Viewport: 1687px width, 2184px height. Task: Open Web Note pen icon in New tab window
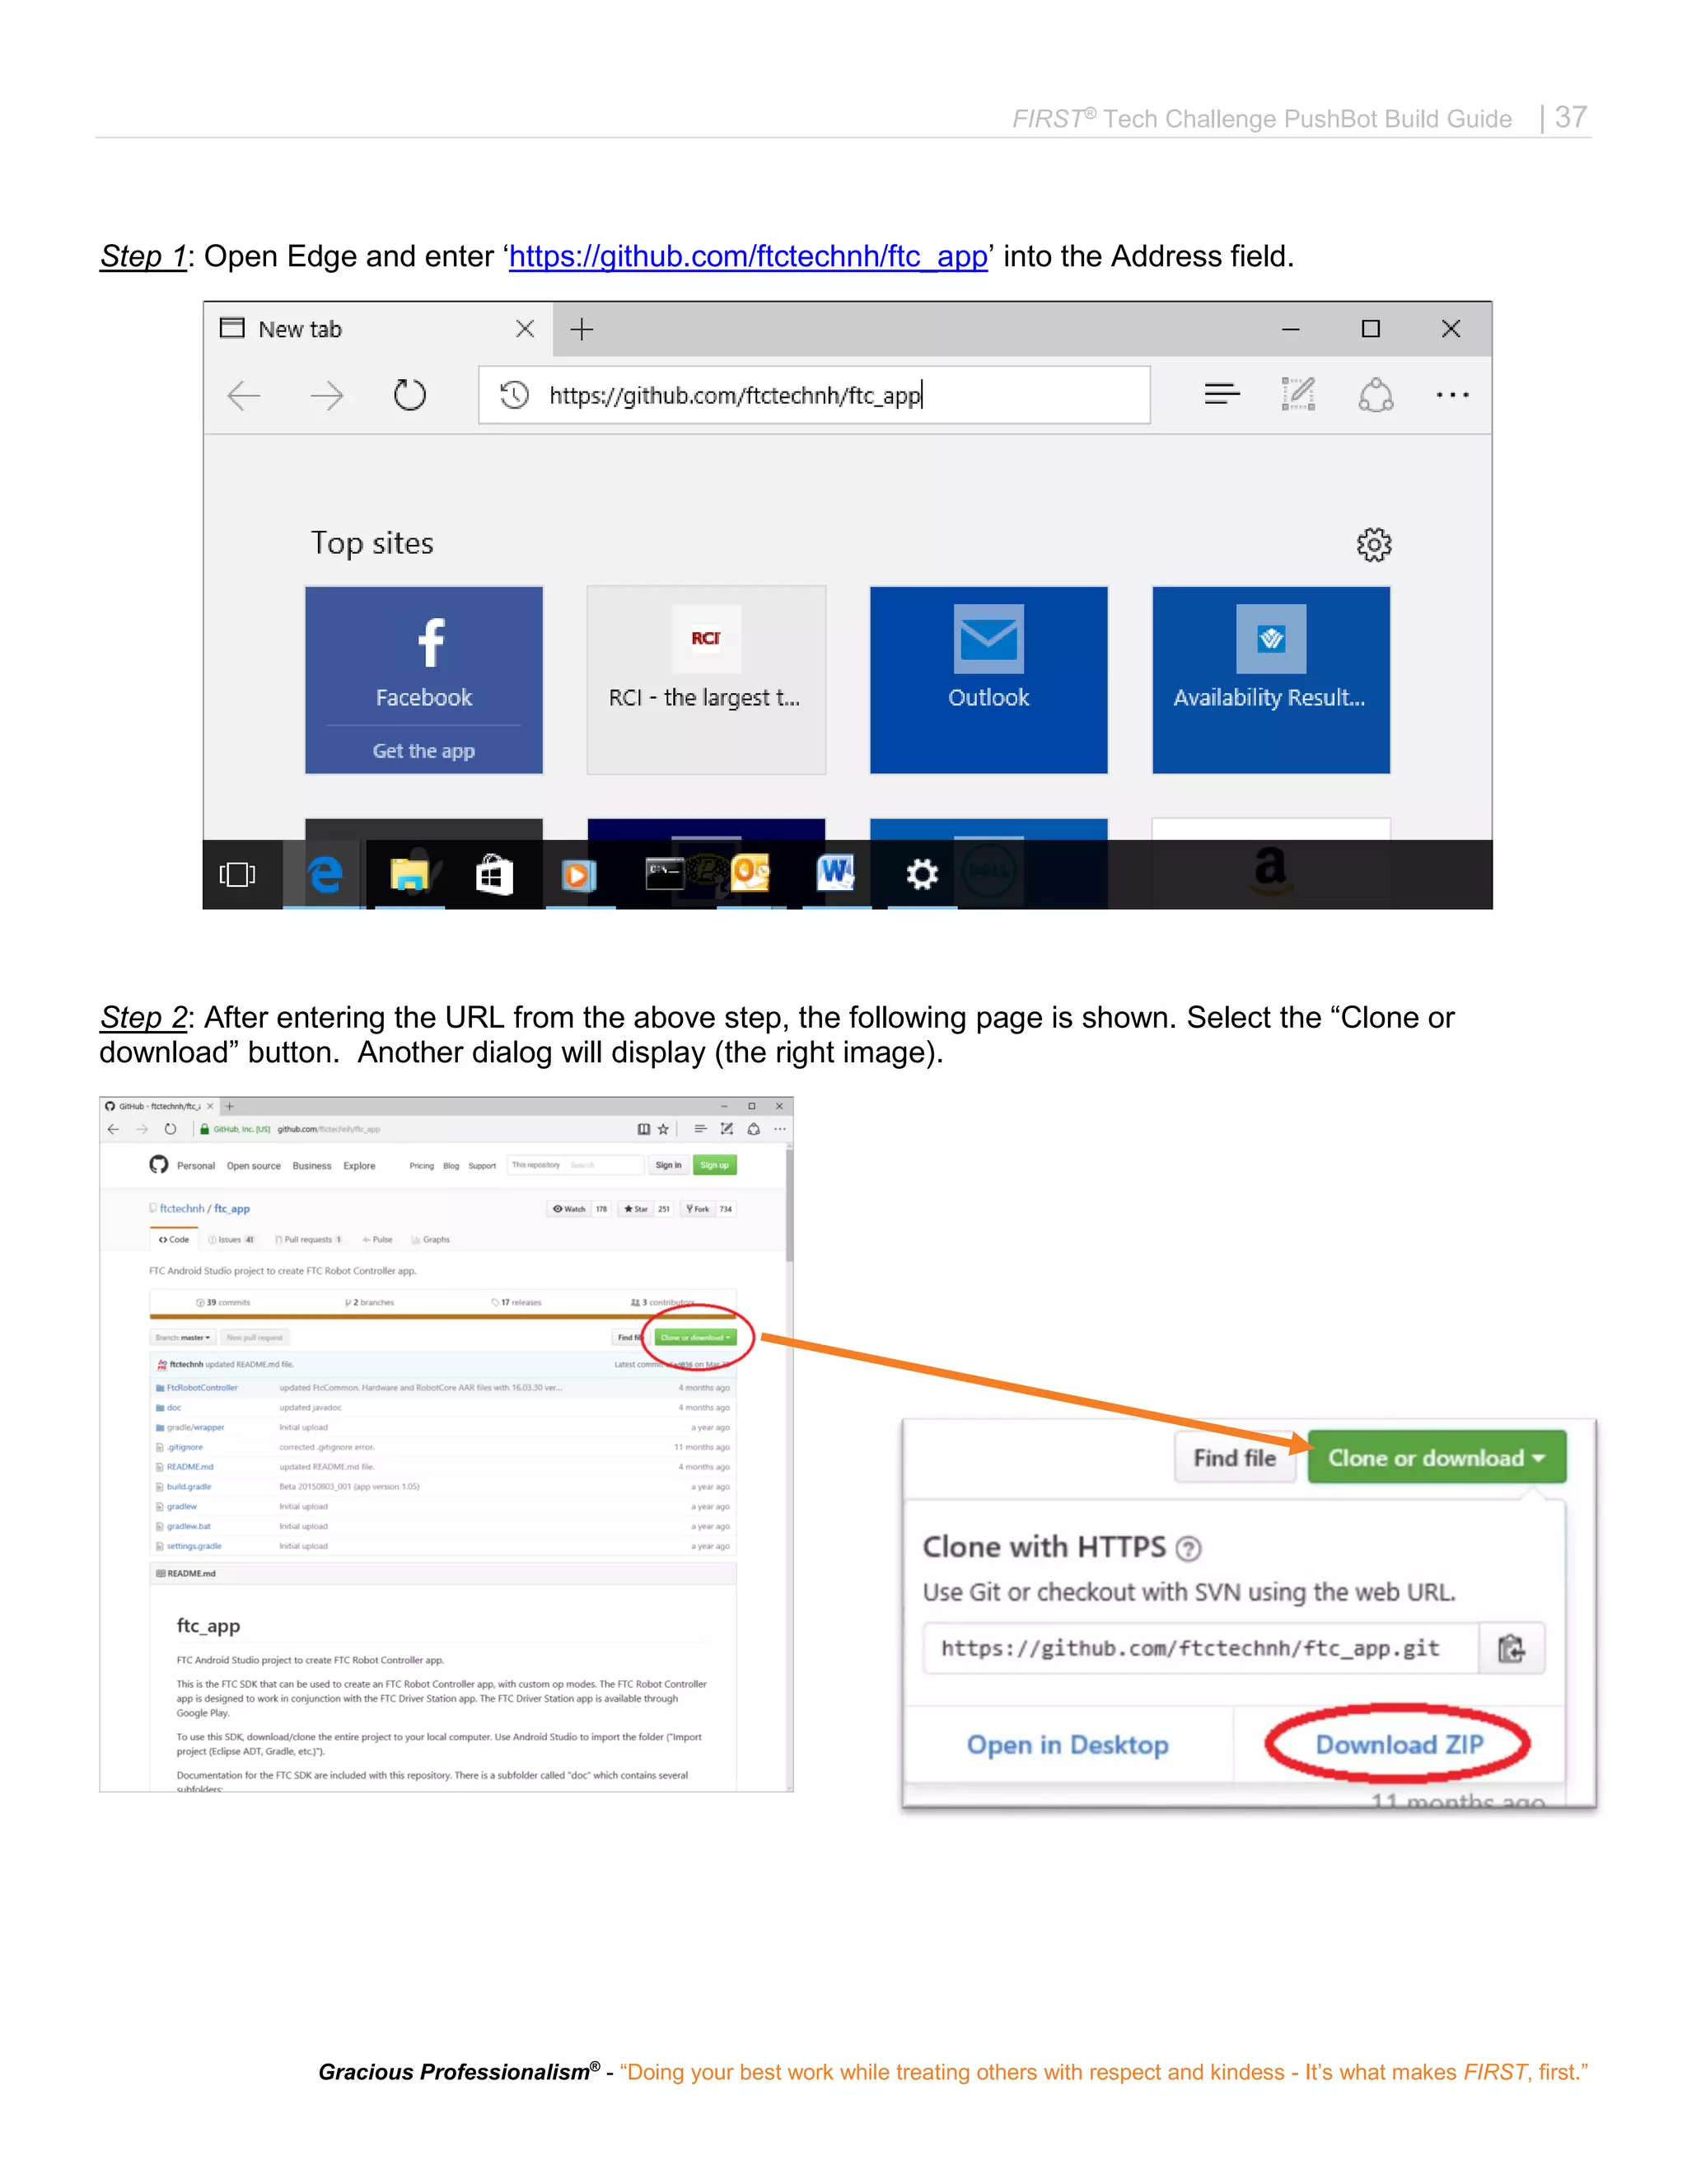click(1298, 394)
